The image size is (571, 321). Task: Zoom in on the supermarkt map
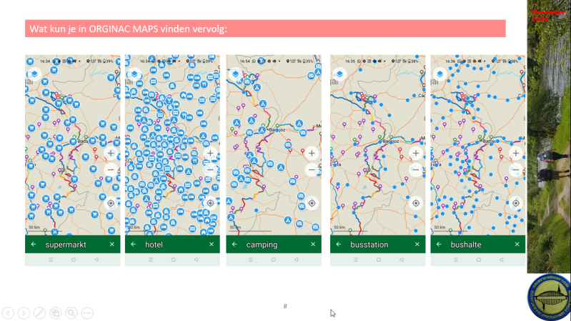(111, 153)
